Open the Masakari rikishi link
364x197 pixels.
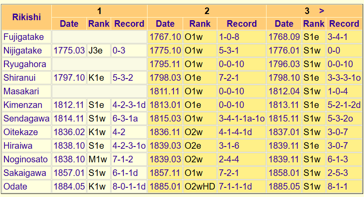pyautogui.click(x=21, y=91)
